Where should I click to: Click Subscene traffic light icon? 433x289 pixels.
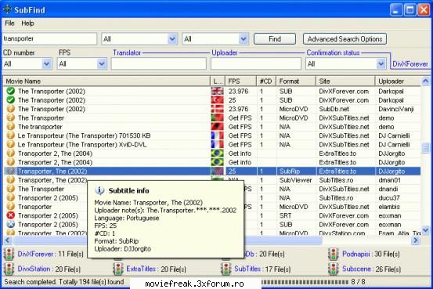coord(334,269)
